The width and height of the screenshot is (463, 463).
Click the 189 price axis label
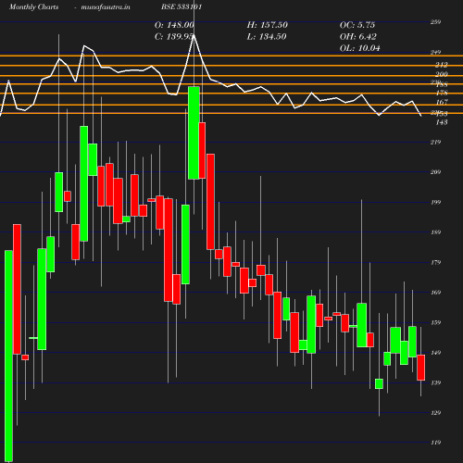tap(435, 232)
